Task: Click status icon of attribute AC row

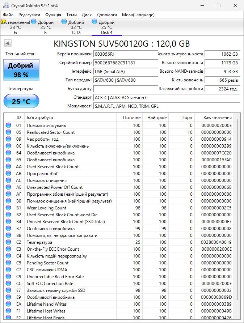Action: [x=8, y=180]
